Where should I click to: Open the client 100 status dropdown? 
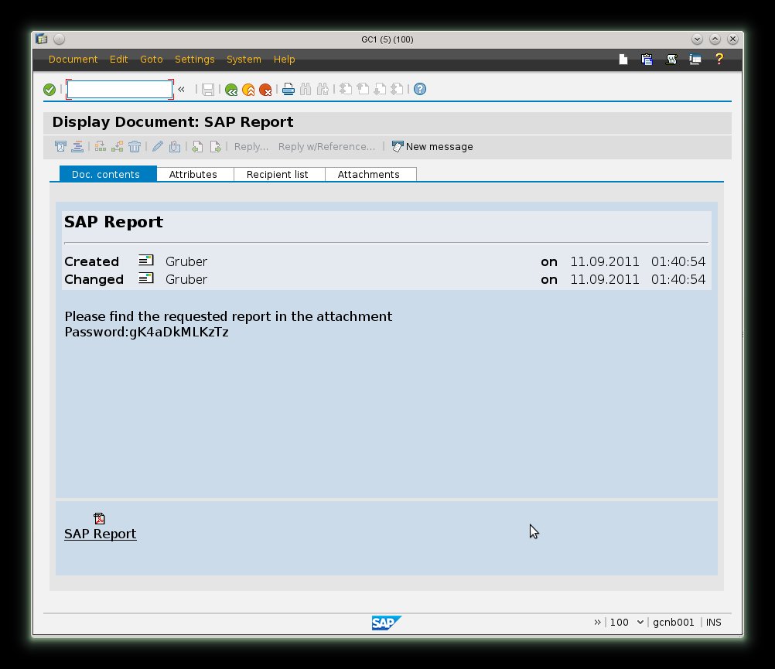(626, 622)
